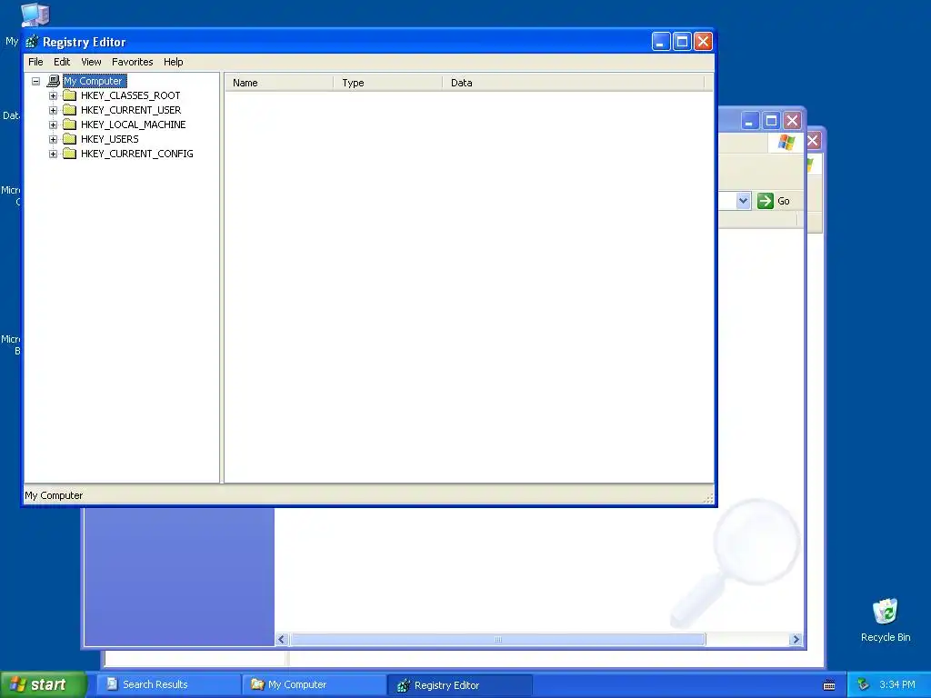Click the Windows flag logo in background window
The width and height of the screenshot is (931, 698).
pos(786,143)
